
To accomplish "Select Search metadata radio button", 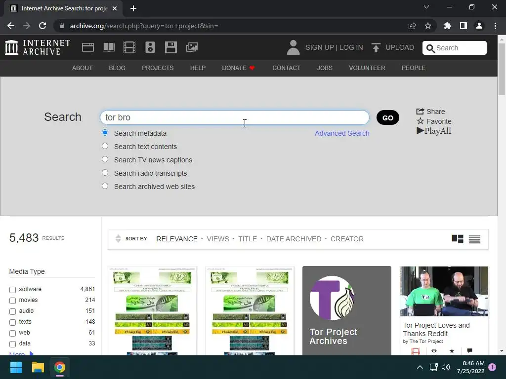I will 105,133.
